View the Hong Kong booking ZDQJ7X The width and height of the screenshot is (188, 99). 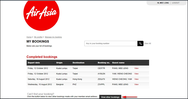point(136,79)
